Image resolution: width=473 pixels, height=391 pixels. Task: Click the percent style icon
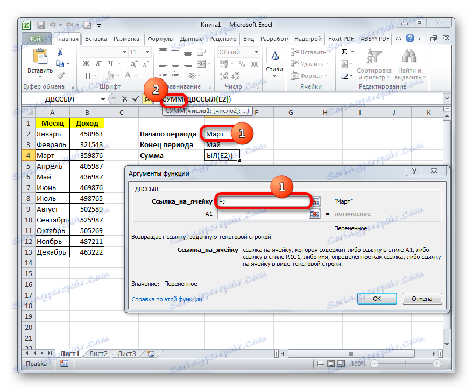click(242, 64)
